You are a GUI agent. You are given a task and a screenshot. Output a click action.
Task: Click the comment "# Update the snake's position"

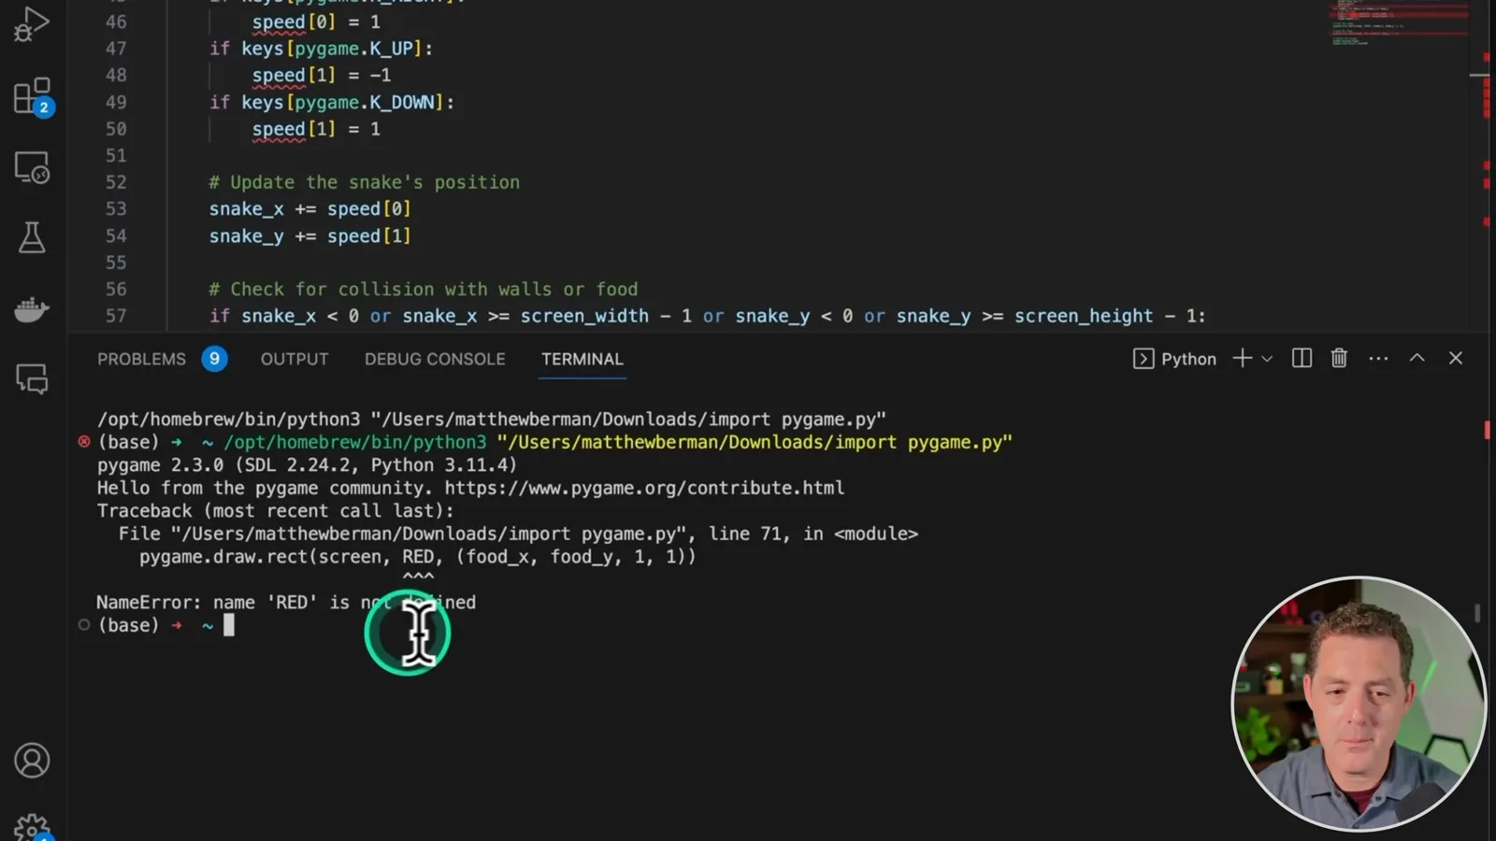[364, 182]
